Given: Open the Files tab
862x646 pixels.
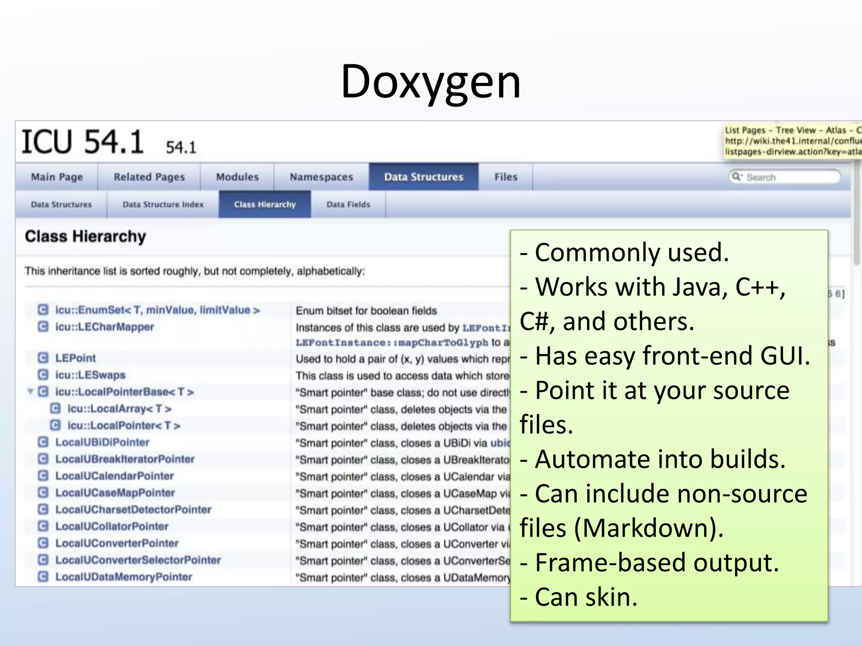Looking at the screenshot, I should point(505,177).
